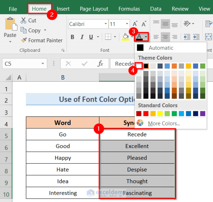Increase the indent
This screenshot has width=213, height=202.
coord(196,37)
